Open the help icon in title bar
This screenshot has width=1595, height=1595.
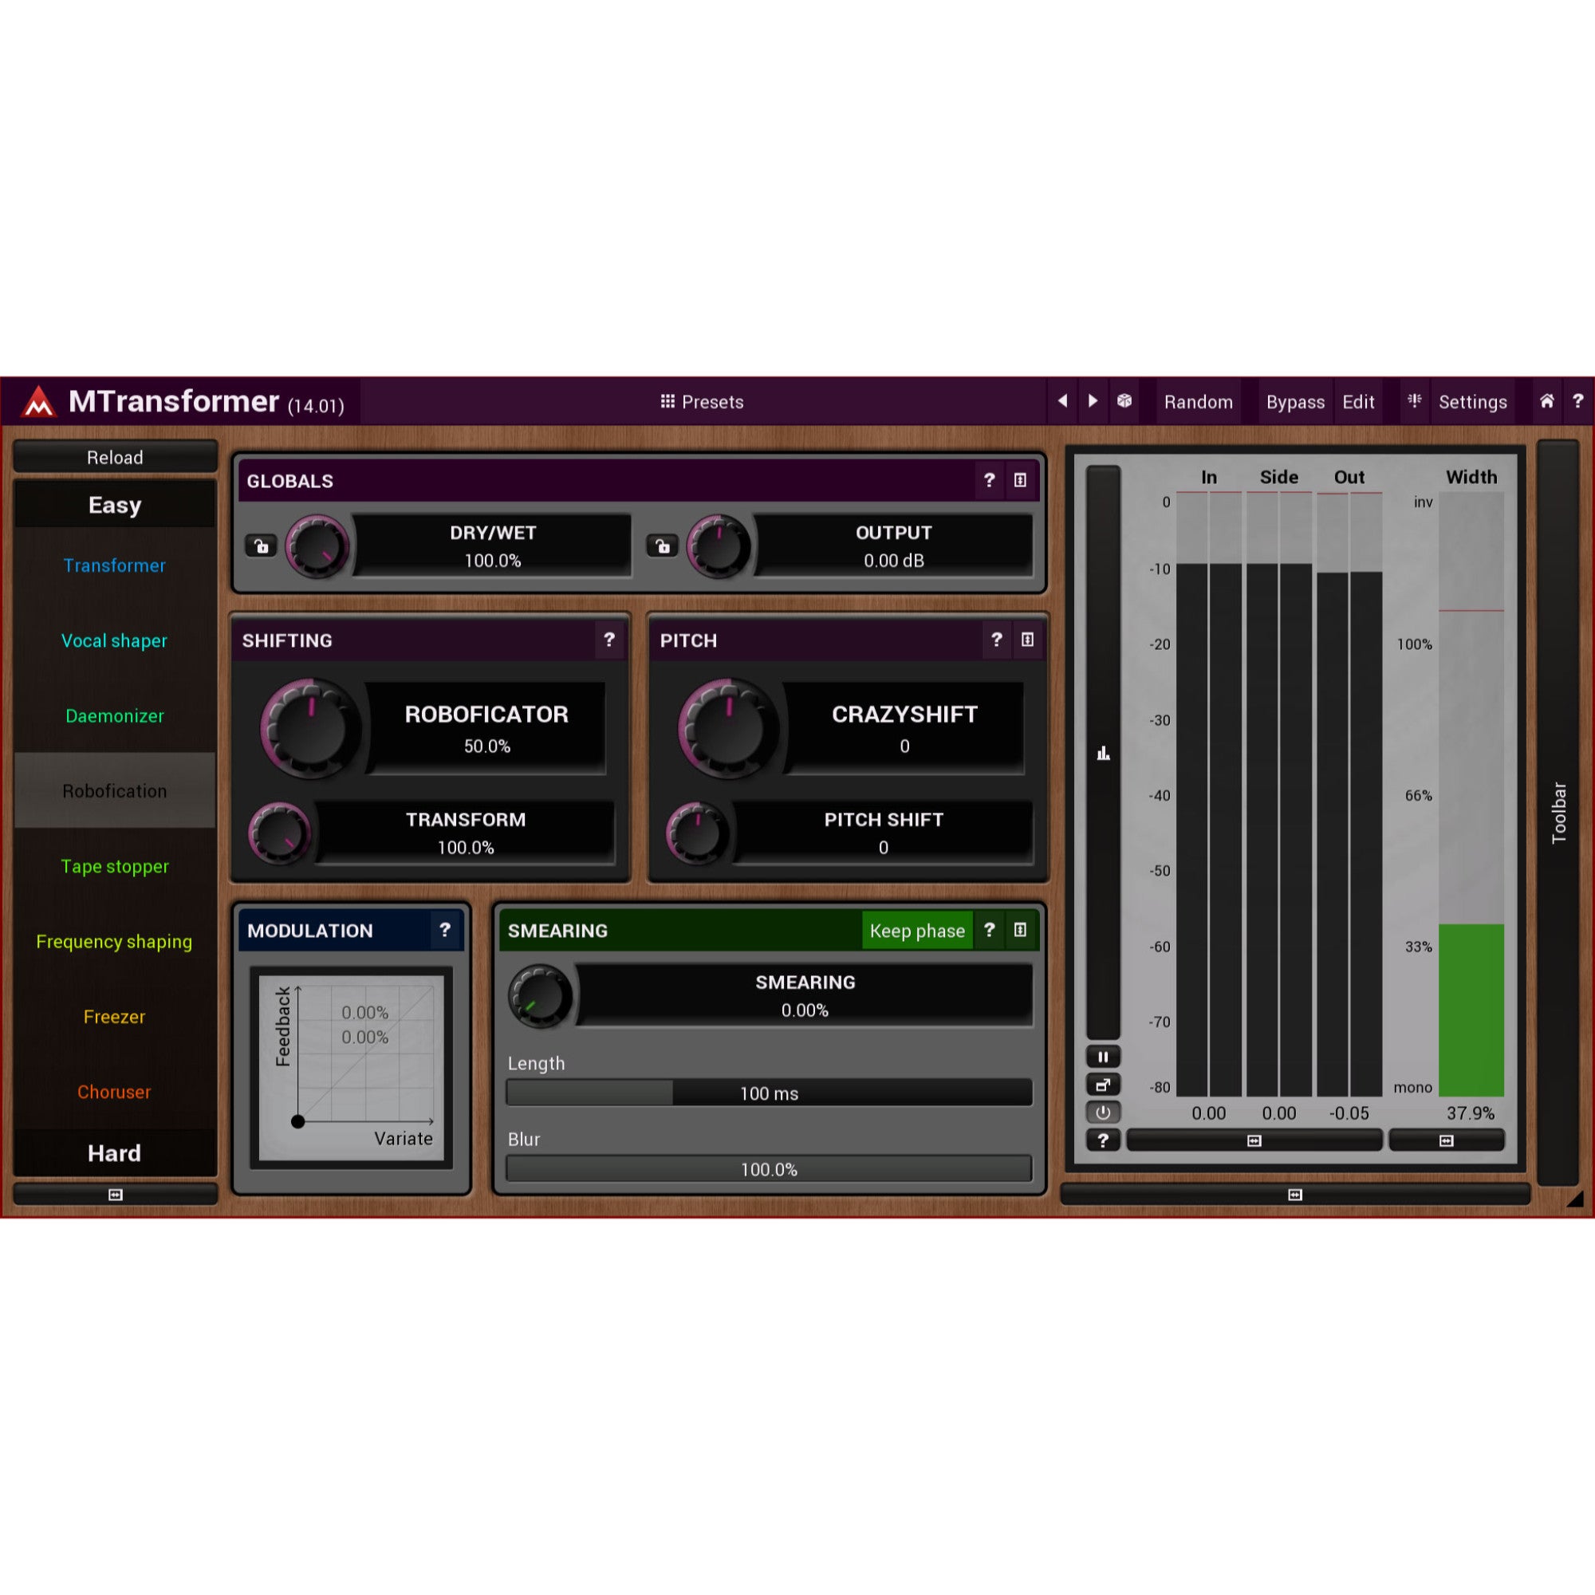1577,401
